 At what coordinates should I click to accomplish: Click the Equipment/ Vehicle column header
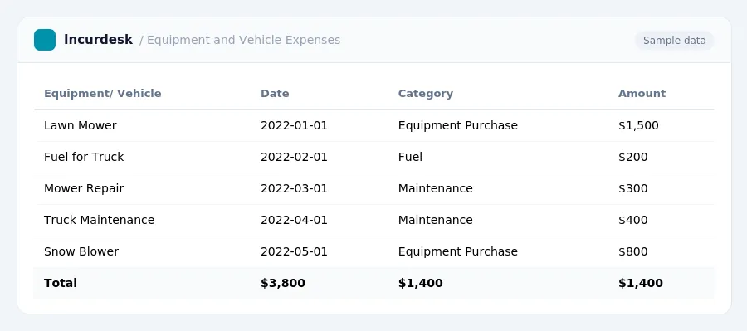pyautogui.click(x=102, y=94)
